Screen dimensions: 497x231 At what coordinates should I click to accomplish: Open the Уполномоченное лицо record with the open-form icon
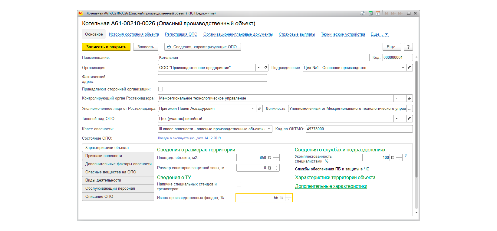click(x=259, y=109)
